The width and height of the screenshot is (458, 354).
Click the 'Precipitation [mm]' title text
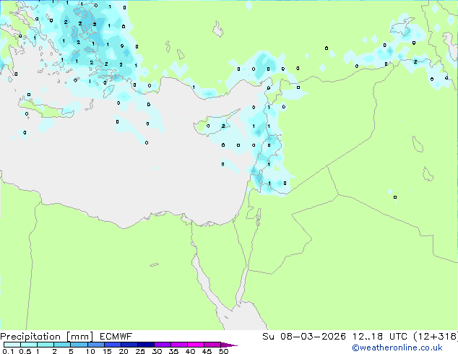coord(47,337)
